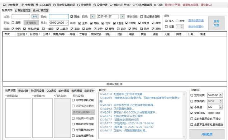Sort by the 车次 column header
The image size is (228, 140).
tap(7, 34)
